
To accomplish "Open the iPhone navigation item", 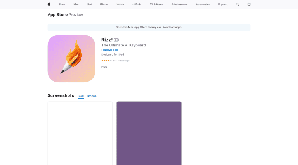I will click(104, 5).
